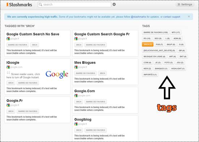Image resolution: width=199 pixels, height=142 pixels.
Task: Open the Google.Fr bookmark title
Action: [x=14, y=100]
